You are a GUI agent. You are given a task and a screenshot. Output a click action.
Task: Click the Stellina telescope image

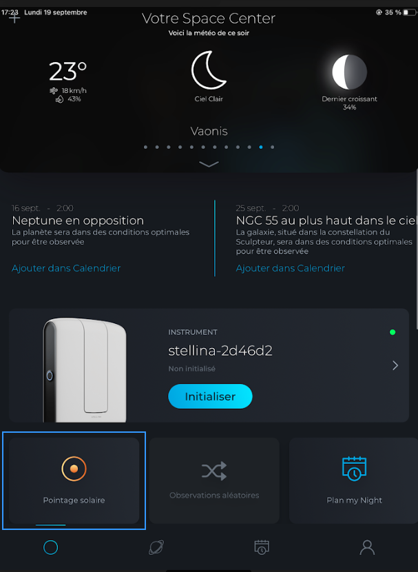pyautogui.click(x=85, y=370)
